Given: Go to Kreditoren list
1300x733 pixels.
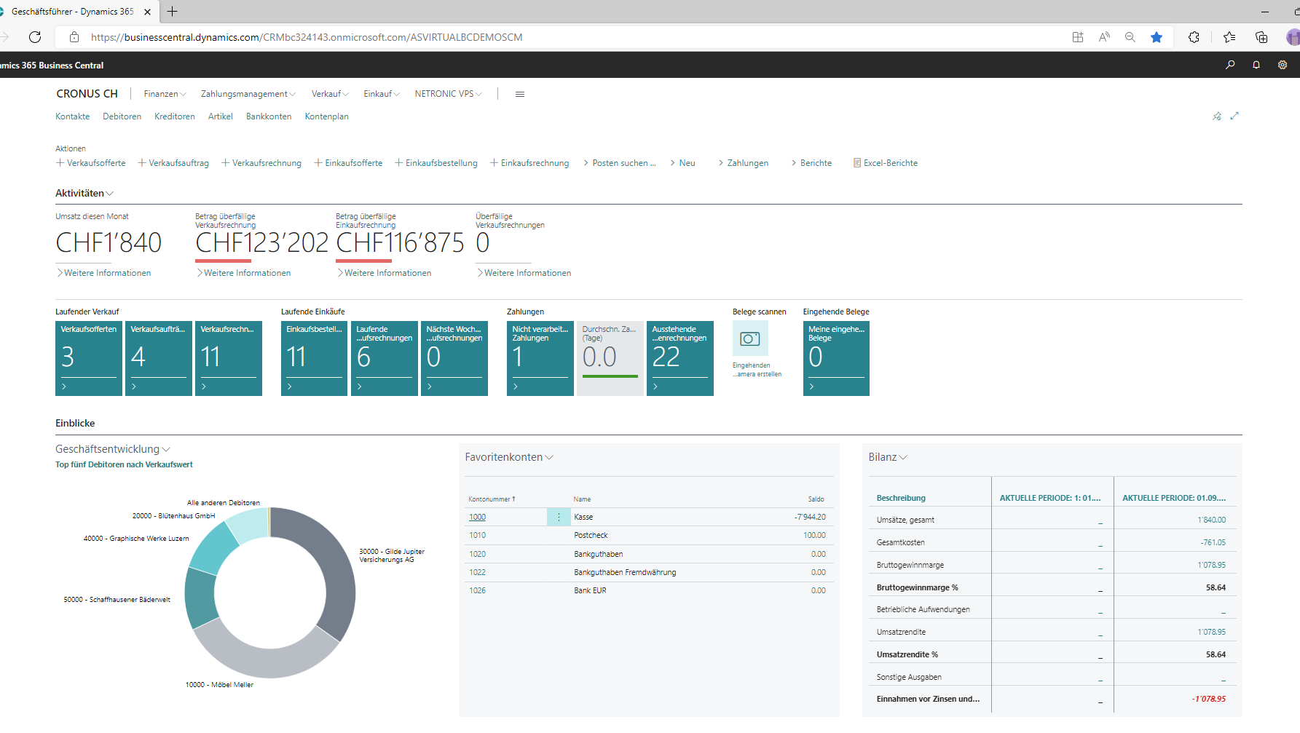Looking at the screenshot, I should (175, 116).
